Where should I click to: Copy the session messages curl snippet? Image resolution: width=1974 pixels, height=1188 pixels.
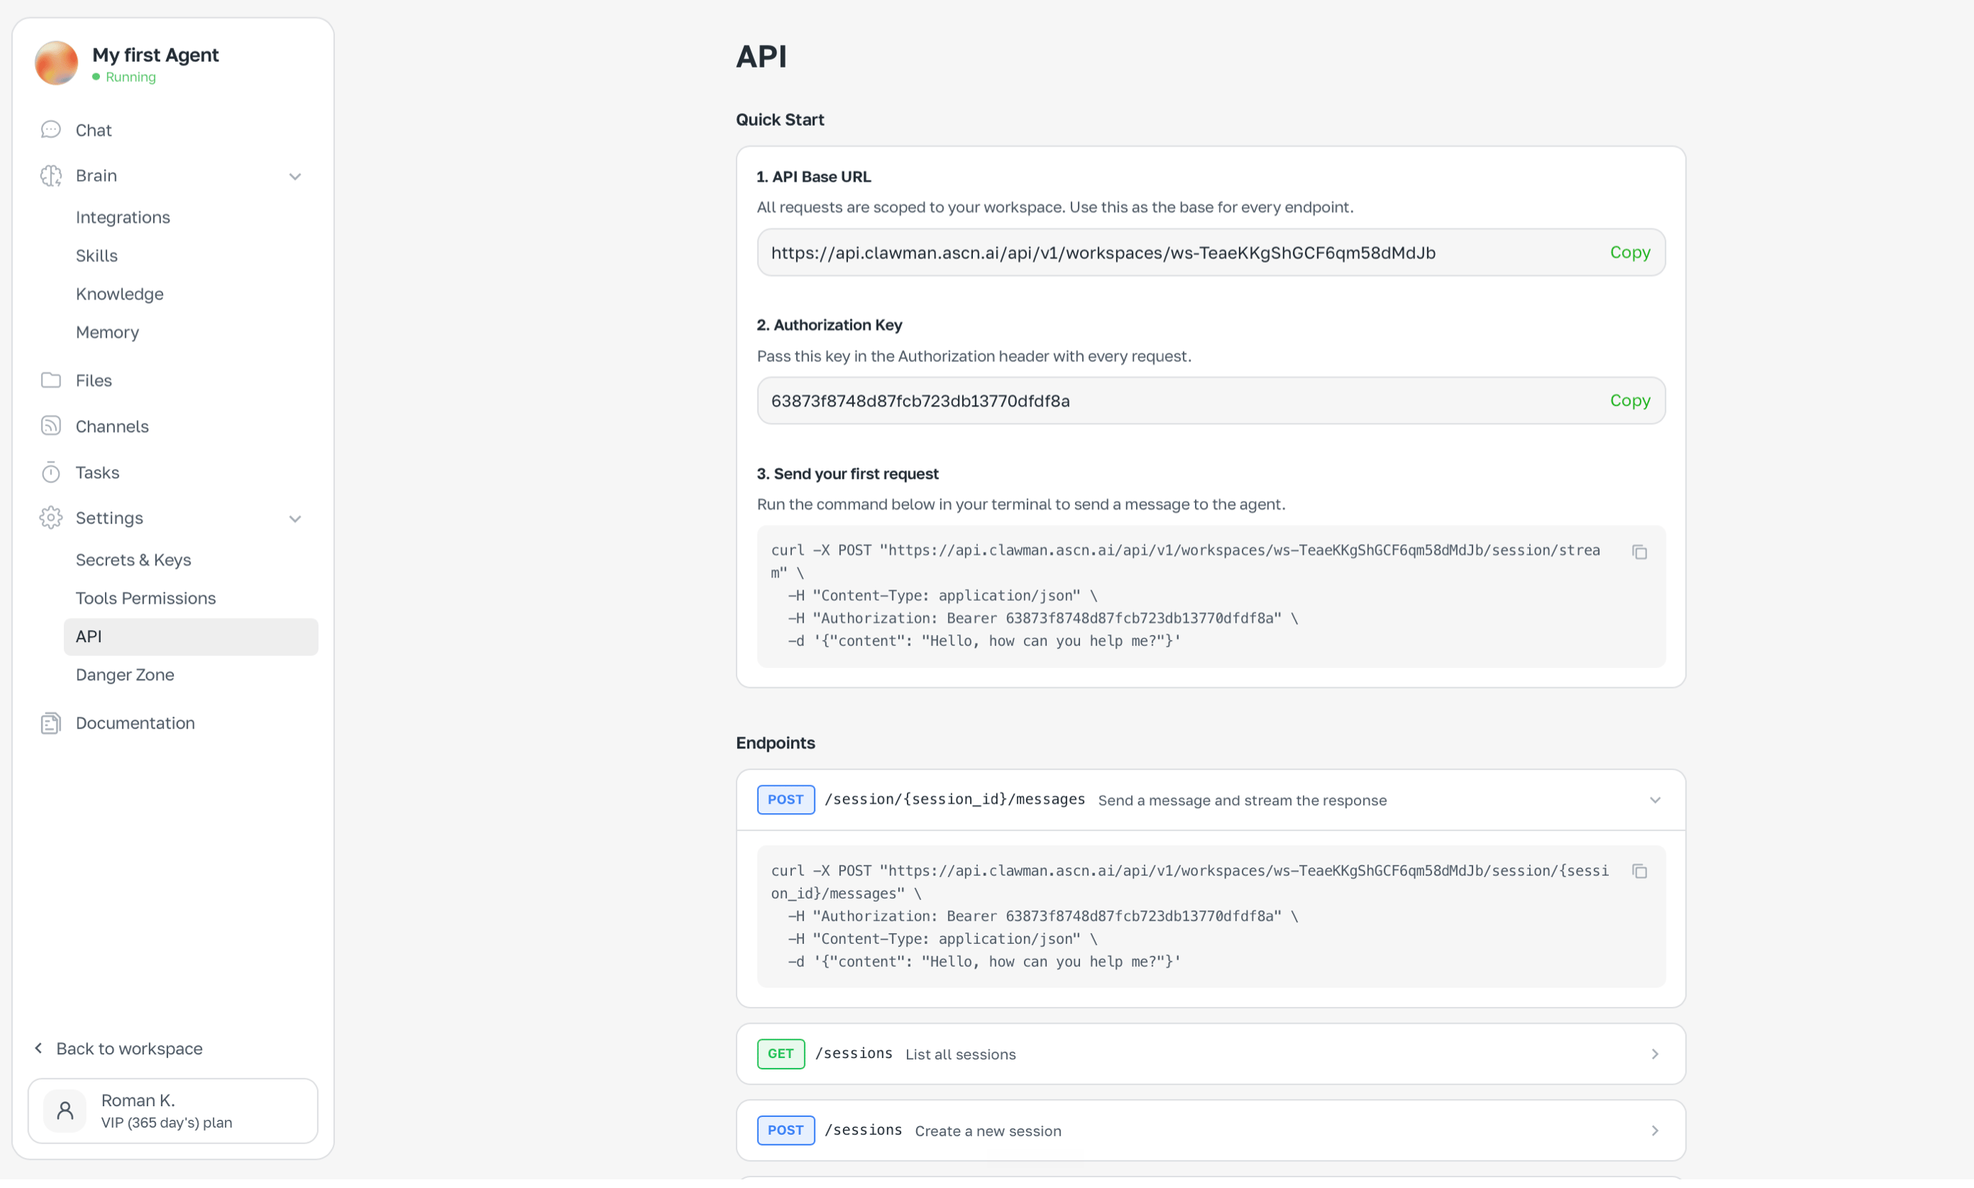coord(1639,871)
